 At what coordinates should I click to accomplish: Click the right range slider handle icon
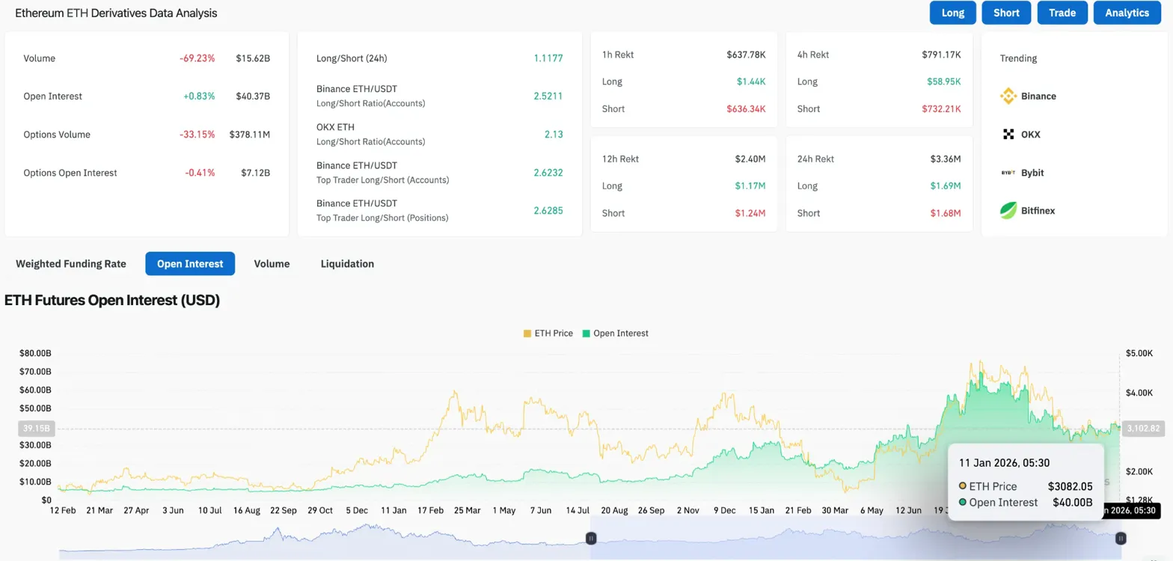[1121, 538]
